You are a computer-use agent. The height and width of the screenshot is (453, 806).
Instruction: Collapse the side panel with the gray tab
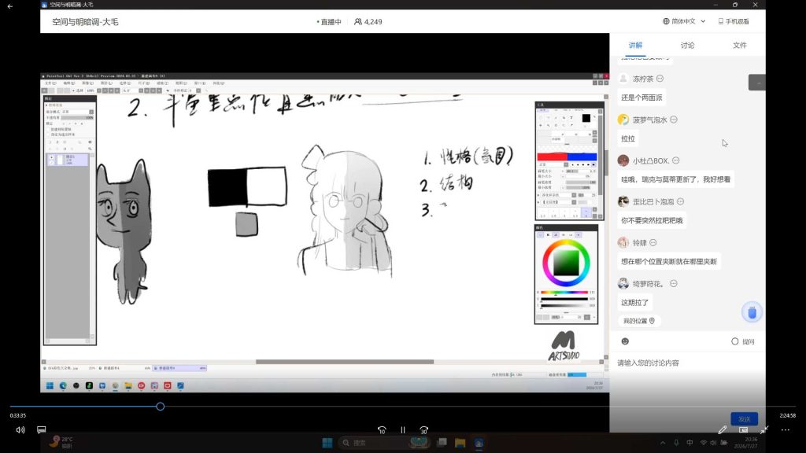tap(756, 82)
